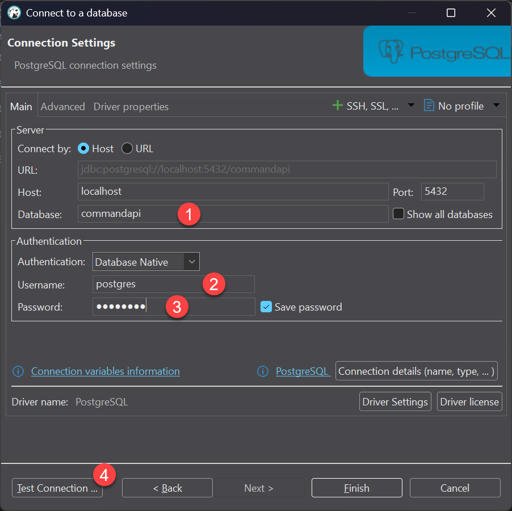512x511 pixels.
Task: Click the profile document icon beside No profile
Action: [x=429, y=105]
